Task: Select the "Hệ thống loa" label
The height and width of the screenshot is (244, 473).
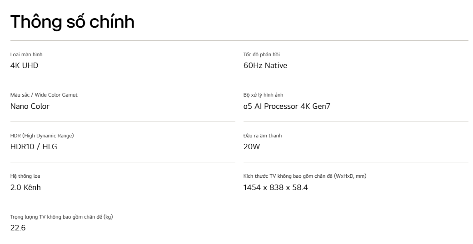Action: [25, 176]
